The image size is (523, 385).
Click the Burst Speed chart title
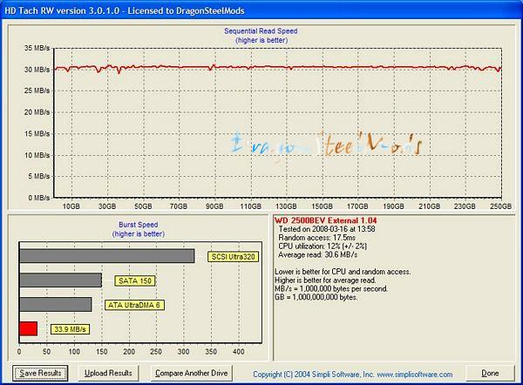tap(137, 224)
